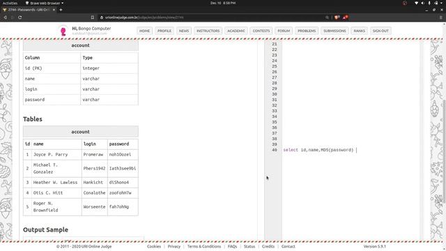Click the 'id (PK)' column row
The width and height of the screenshot is (446, 251).
tap(81, 68)
